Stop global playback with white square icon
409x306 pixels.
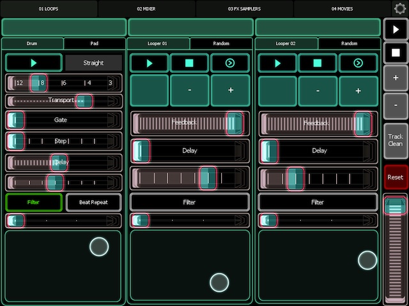click(x=396, y=53)
